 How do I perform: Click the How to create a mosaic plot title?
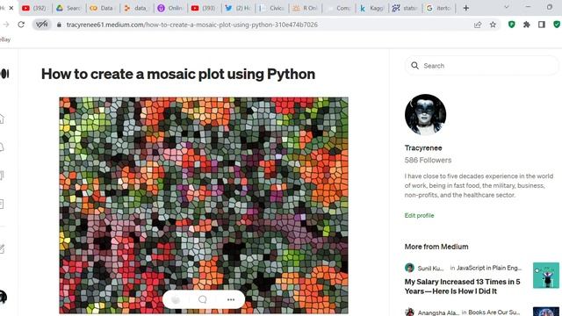click(x=178, y=74)
